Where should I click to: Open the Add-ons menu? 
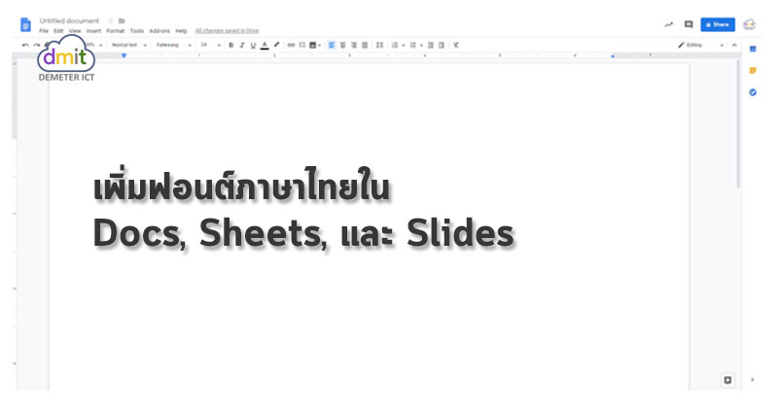tap(159, 31)
